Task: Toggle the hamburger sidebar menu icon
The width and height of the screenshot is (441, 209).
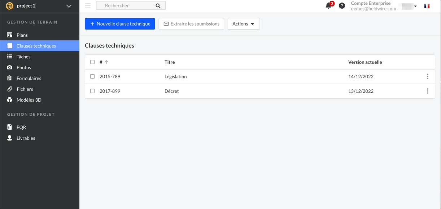Action: [x=88, y=5]
